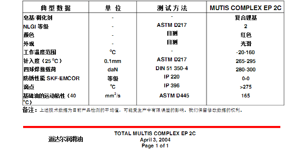Click the '四球焊接载荷' row label

pyautogui.click(x=40, y=69)
